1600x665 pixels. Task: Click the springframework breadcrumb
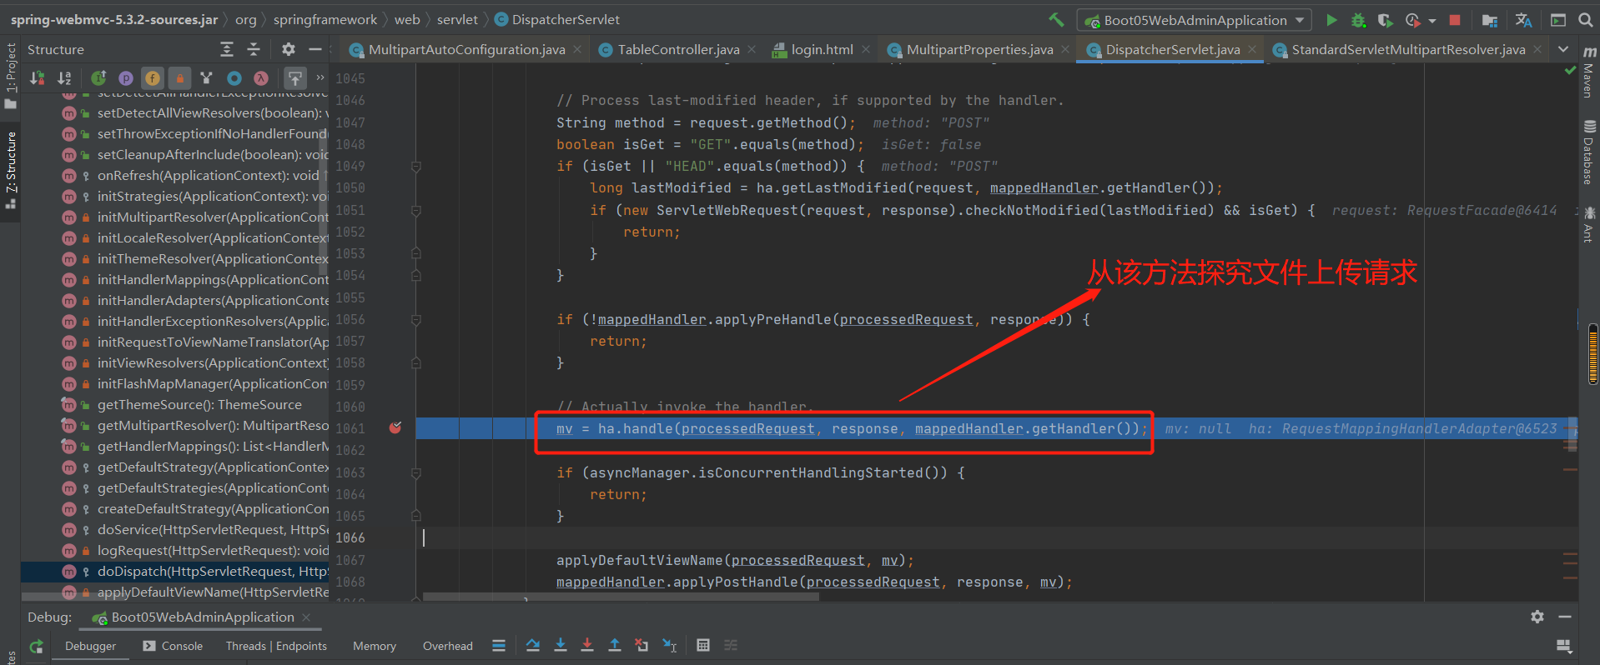click(325, 19)
